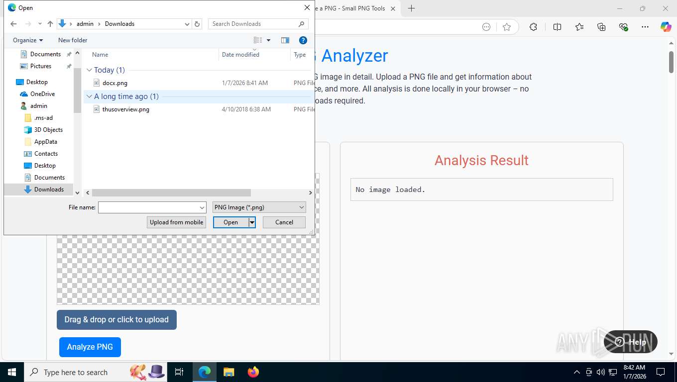Click Drag & drop or click to upload
This screenshot has width=677, height=382.
coord(116,320)
